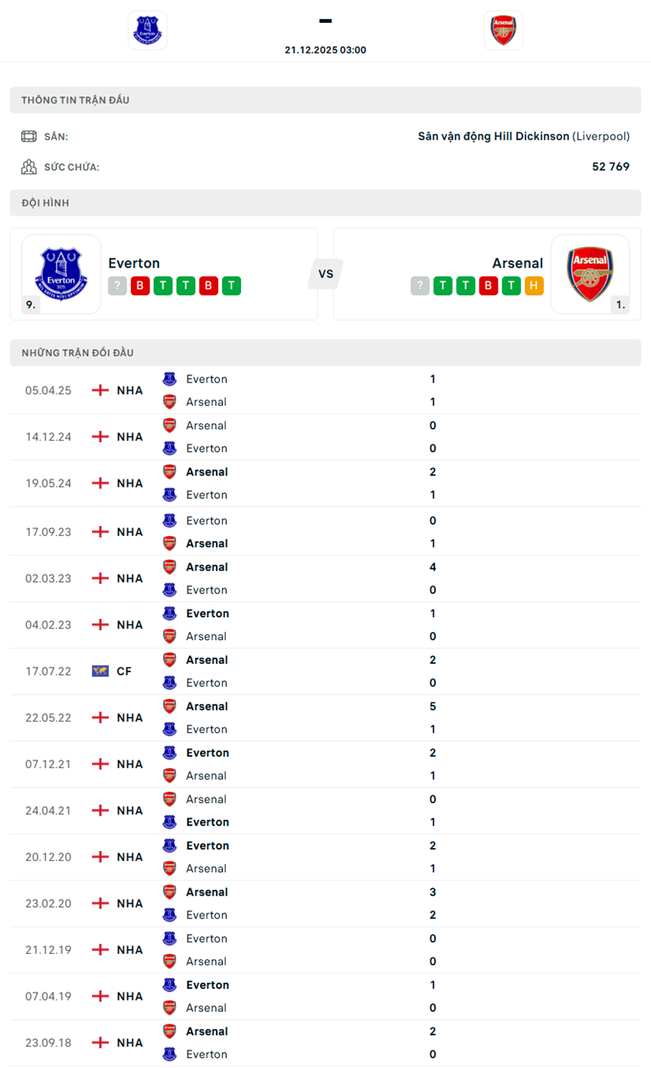Switch to the Everton team panel
Image resolution: width=651 pixels, height=1068 pixels.
(134, 262)
